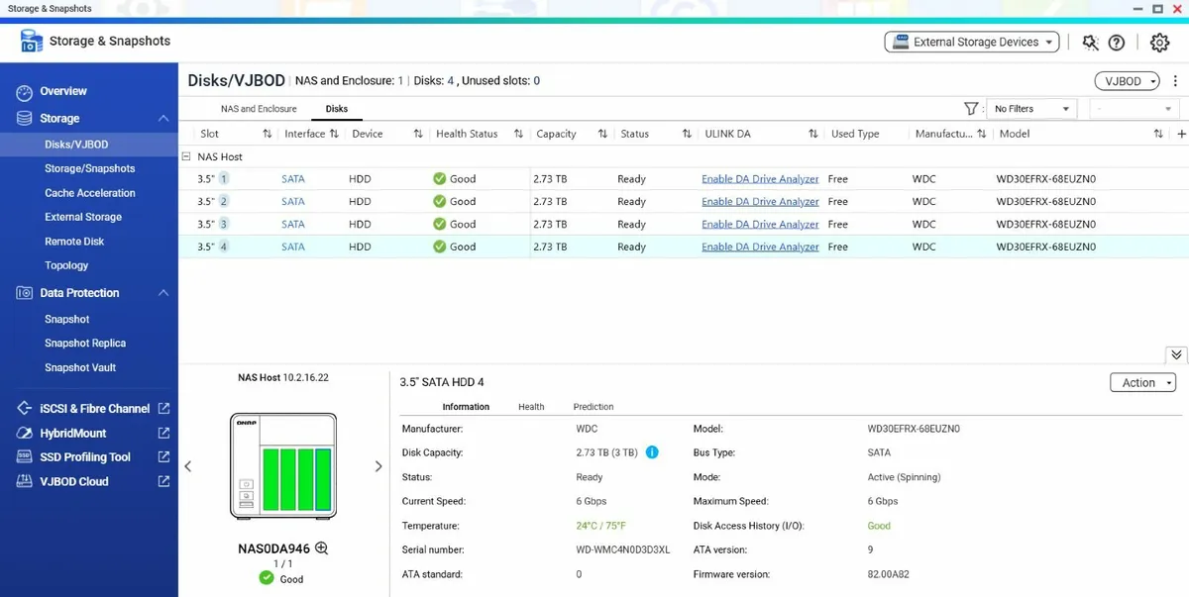Open the No Filters dropdown

pos(1031,109)
